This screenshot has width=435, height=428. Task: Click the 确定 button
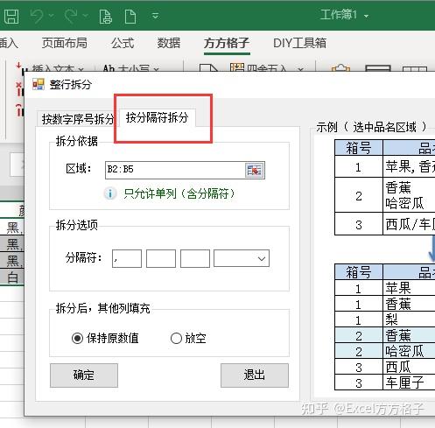click(84, 375)
